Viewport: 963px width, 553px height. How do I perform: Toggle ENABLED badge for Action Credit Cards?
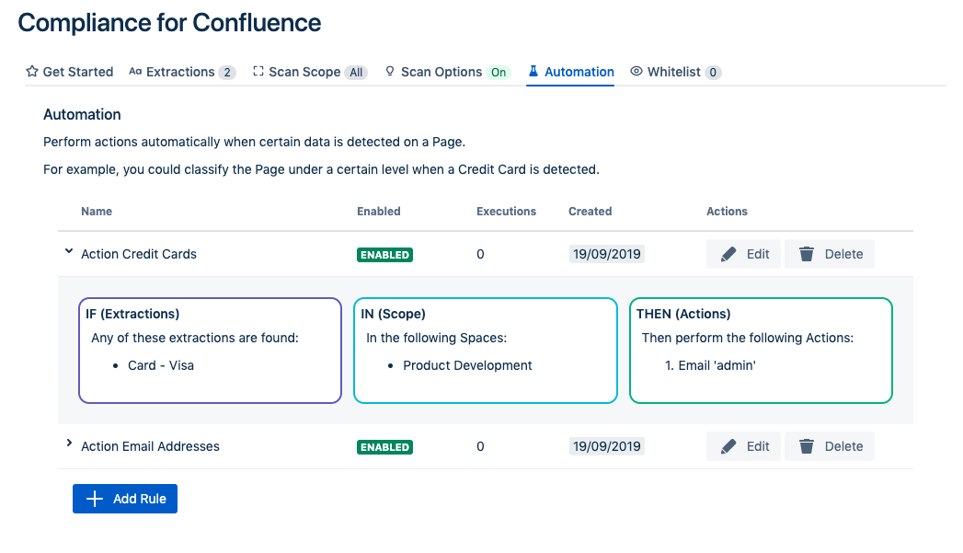pos(384,255)
